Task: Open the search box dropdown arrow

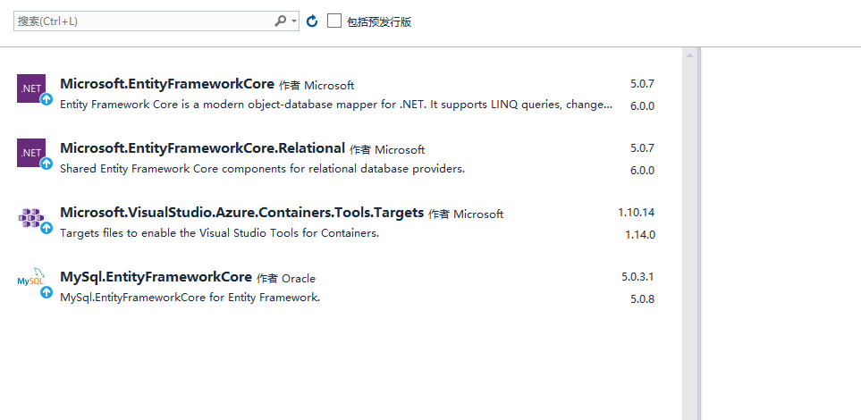Action: pos(293,21)
